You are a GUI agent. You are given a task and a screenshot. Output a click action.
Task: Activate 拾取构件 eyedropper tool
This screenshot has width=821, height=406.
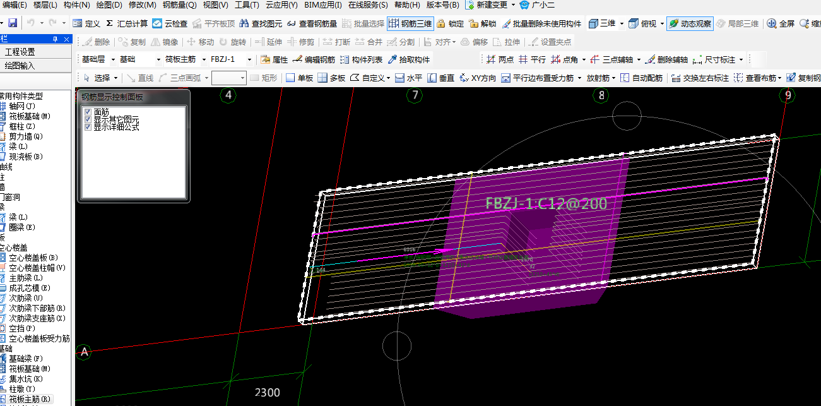(x=408, y=59)
